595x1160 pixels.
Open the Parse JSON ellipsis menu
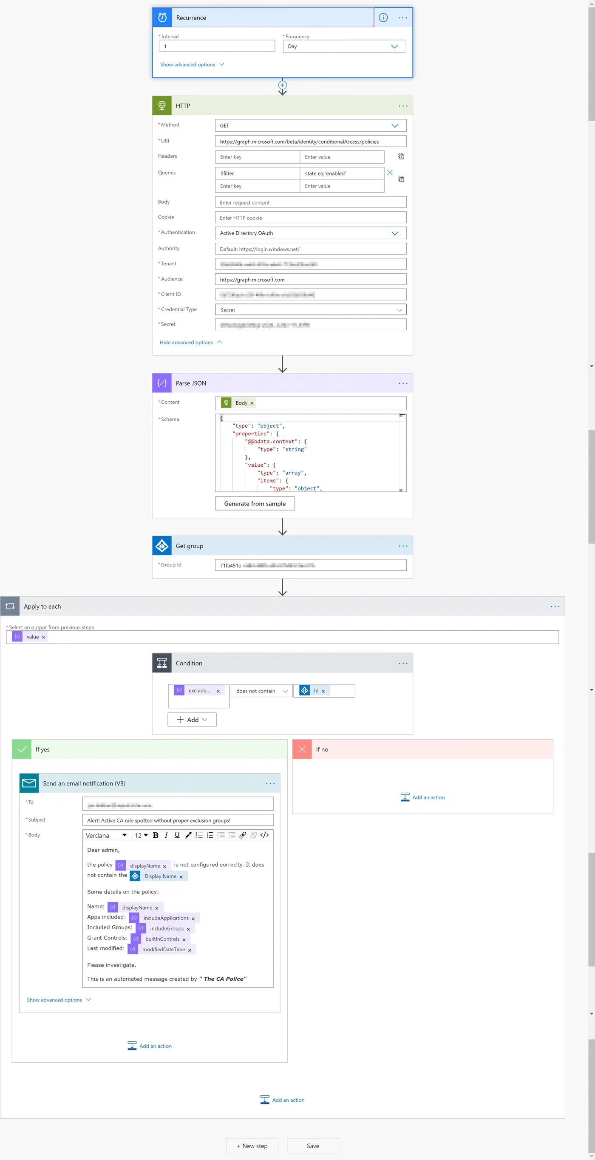point(403,383)
